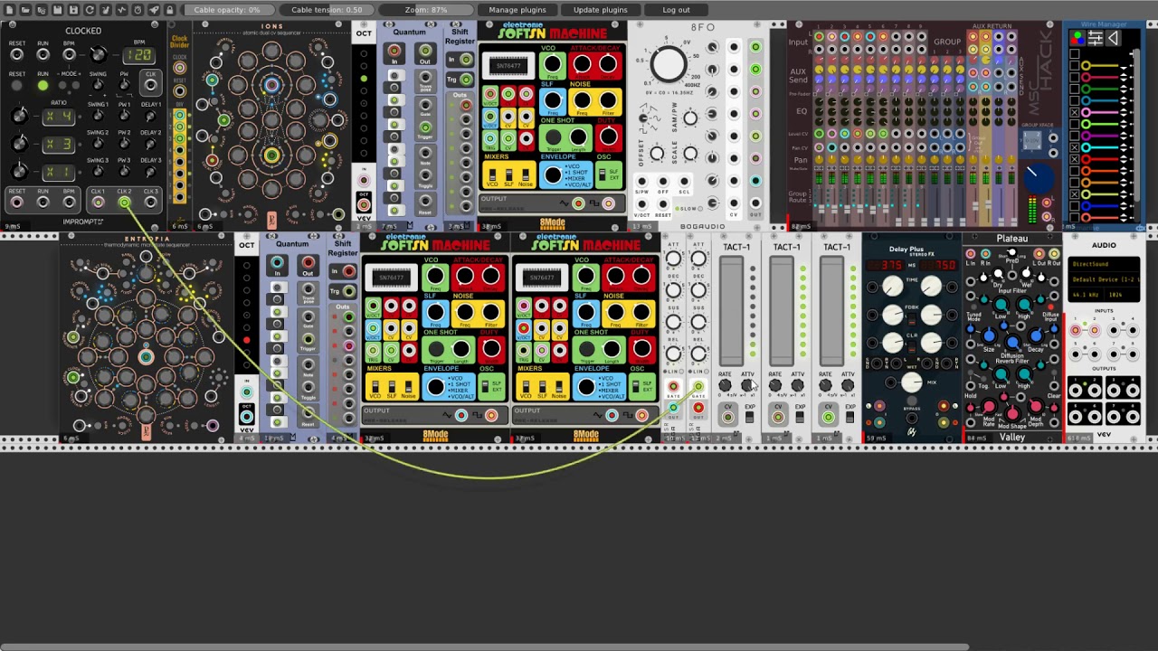The image size is (1158, 651).
Task: Click the padlock lock modules icon
Action: [169, 10]
